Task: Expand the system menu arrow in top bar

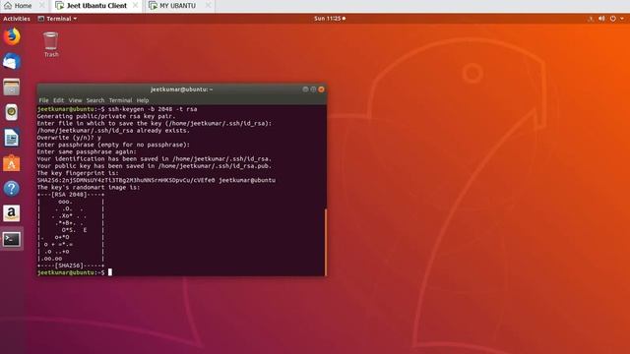Action: [622, 19]
